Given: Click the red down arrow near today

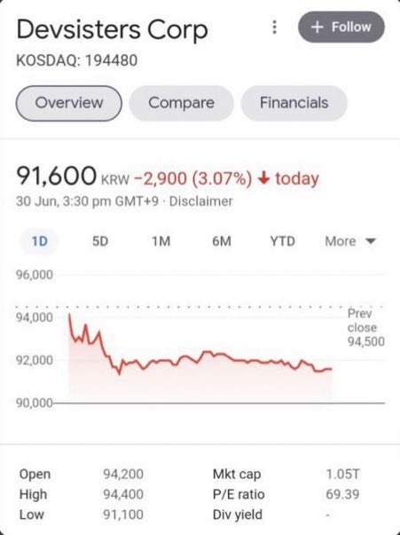Looking at the screenshot, I should point(264,178).
